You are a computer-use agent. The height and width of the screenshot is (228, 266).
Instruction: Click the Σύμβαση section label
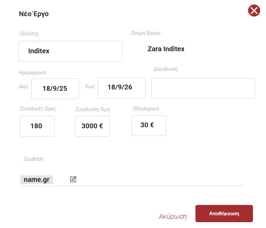pos(34,159)
